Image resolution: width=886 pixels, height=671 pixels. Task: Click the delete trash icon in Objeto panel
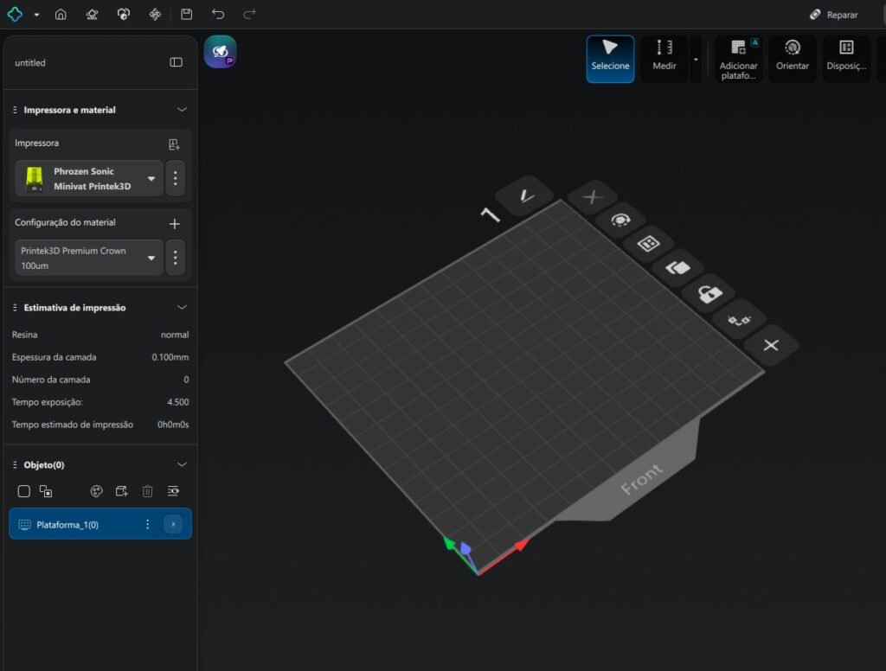click(x=148, y=491)
